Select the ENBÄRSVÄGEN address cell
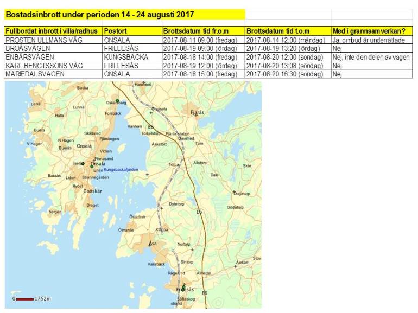 click(53, 57)
